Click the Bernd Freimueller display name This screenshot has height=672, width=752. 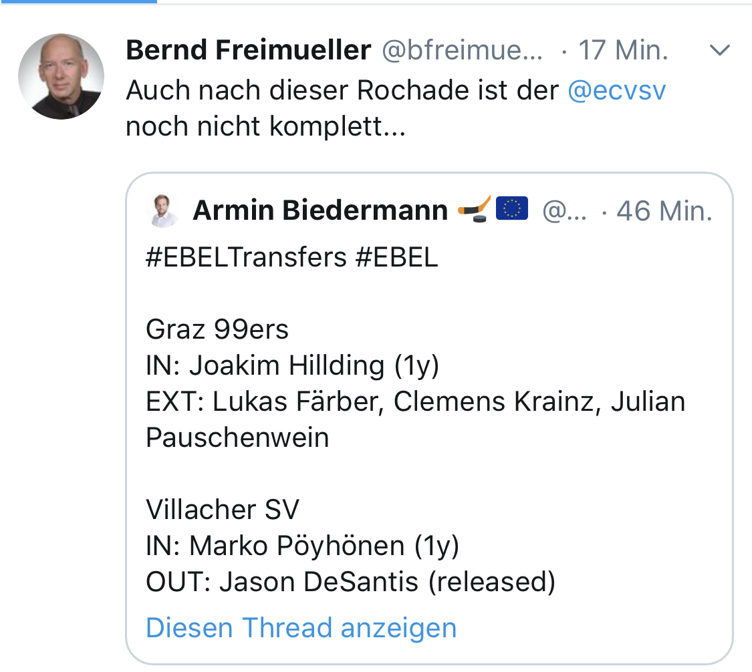(x=248, y=51)
